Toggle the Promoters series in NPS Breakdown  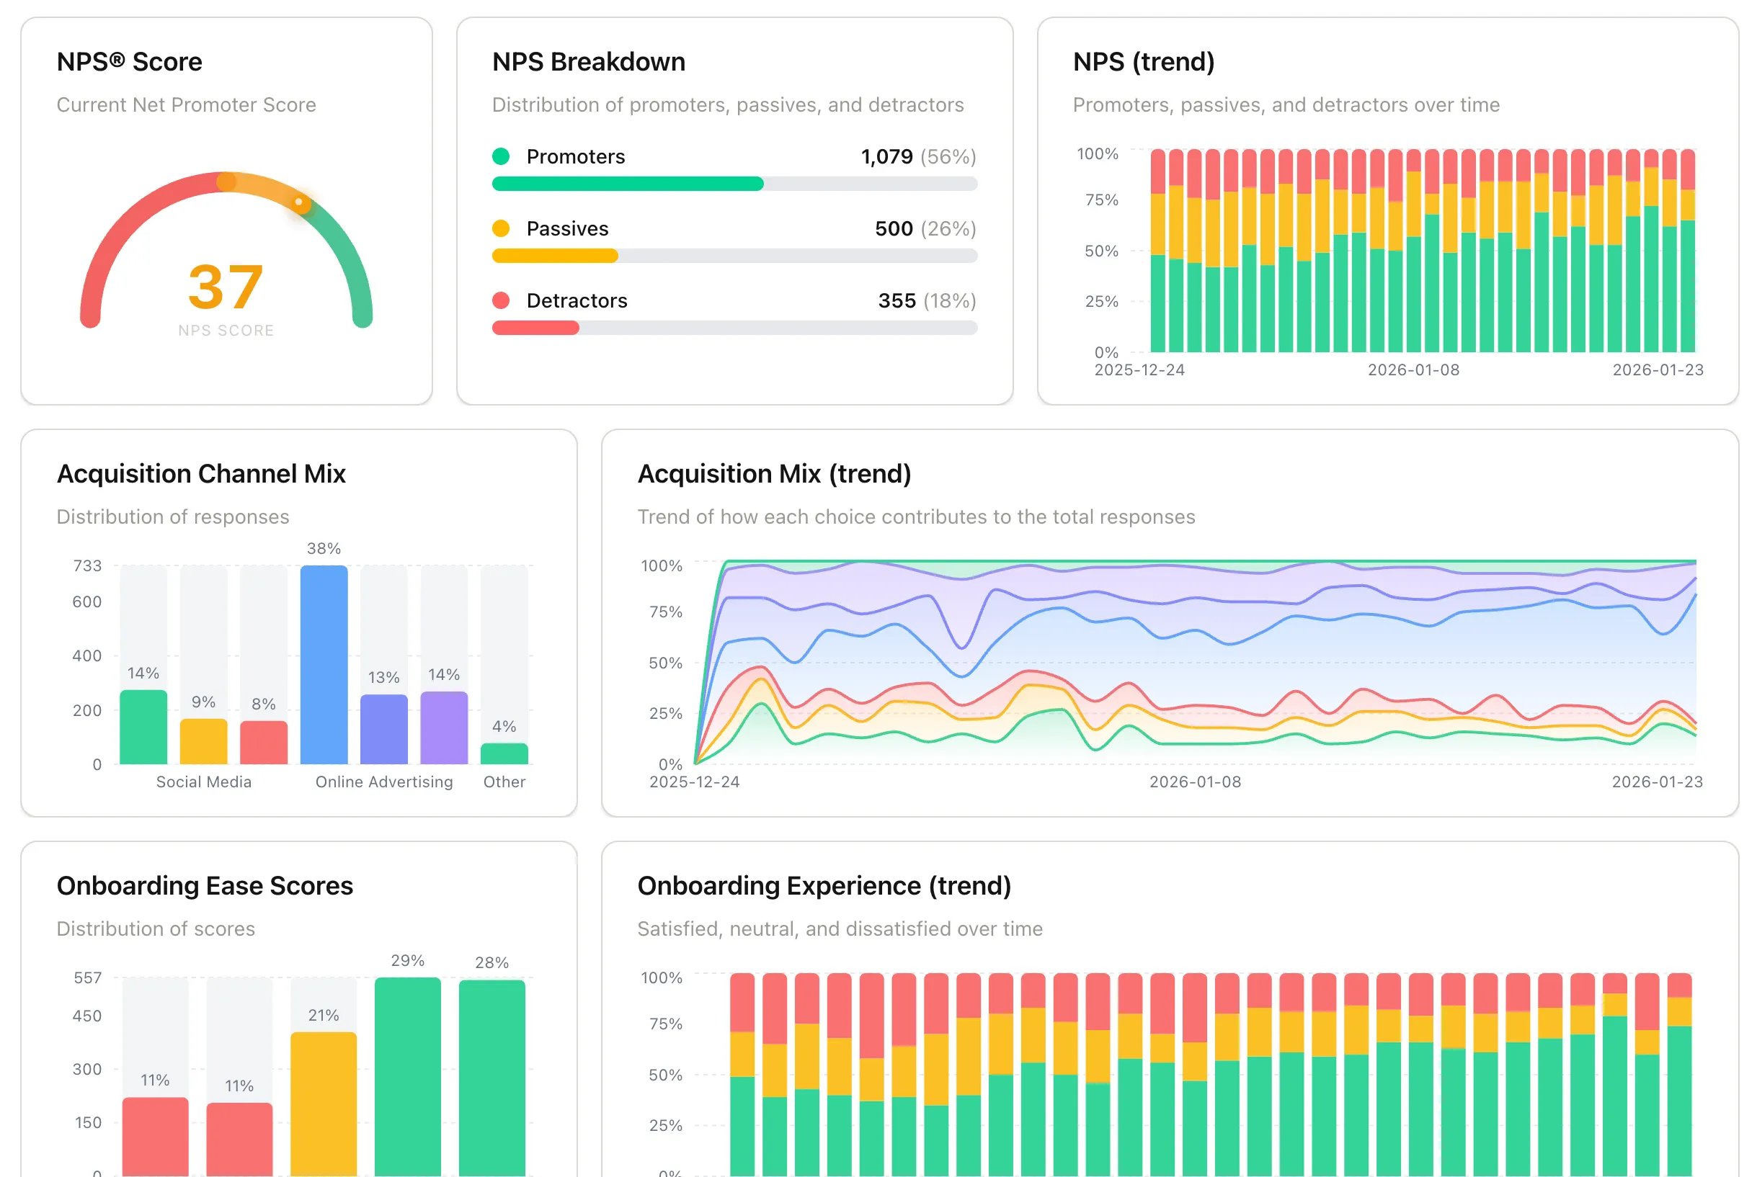[575, 157]
